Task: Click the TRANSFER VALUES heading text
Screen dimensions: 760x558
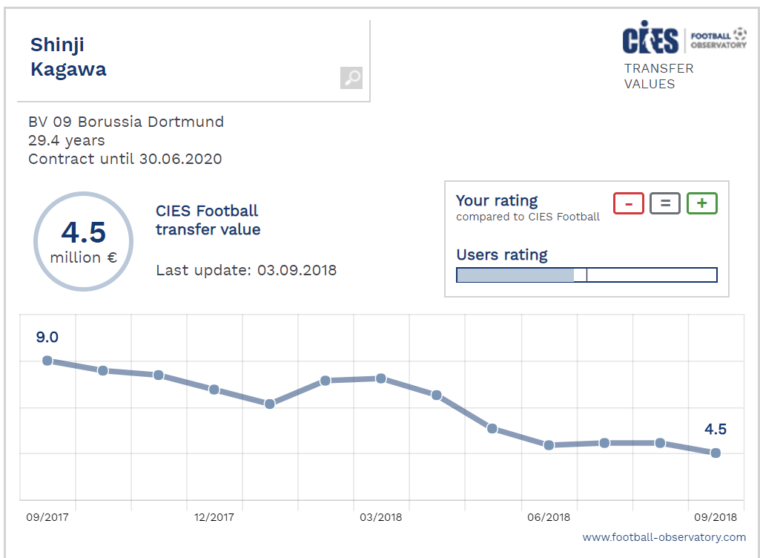Action: [658, 76]
